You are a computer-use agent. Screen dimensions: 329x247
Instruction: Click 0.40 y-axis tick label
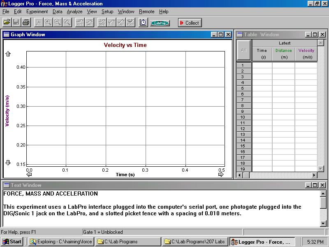[x=21, y=67]
